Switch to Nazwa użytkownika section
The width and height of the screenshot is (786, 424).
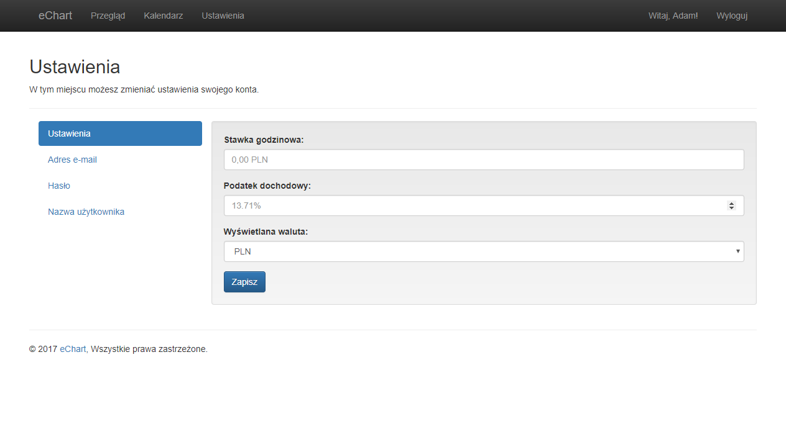click(x=86, y=212)
